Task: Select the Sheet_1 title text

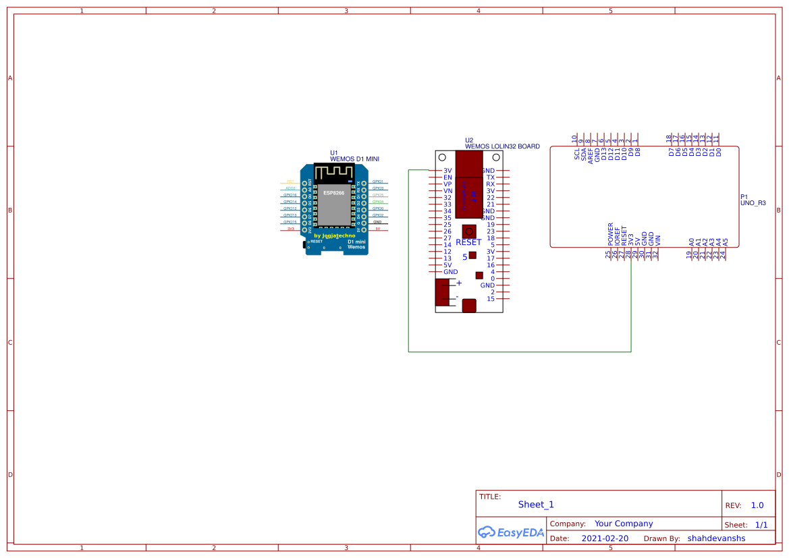Action: coord(536,505)
